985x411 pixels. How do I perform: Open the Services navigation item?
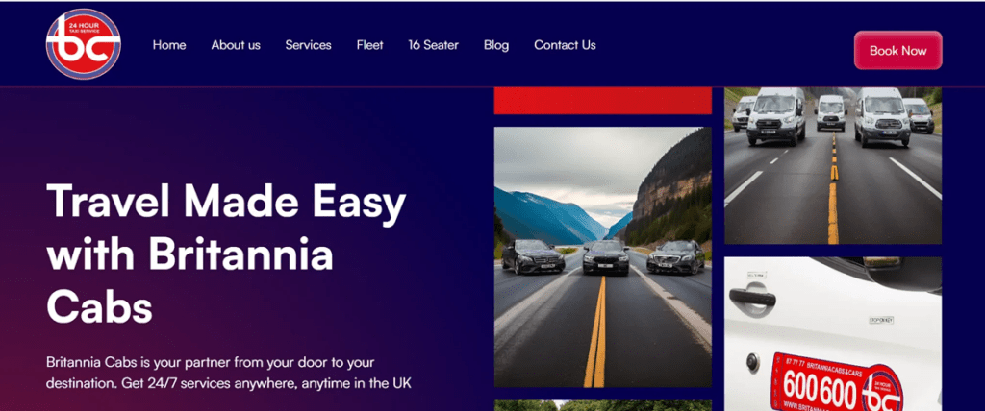click(x=308, y=45)
